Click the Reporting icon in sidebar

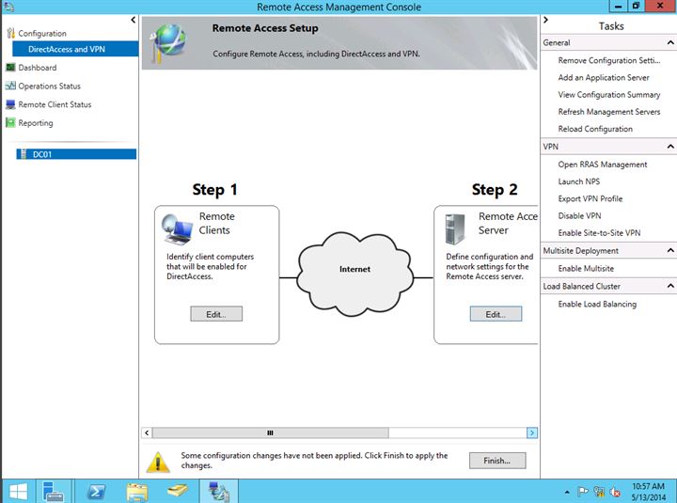[x=10, y=123]
